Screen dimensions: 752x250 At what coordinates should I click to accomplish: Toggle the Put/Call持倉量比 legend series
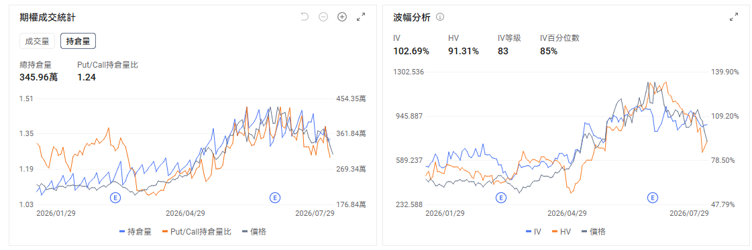pyautogui.click(x=197, y=232)
